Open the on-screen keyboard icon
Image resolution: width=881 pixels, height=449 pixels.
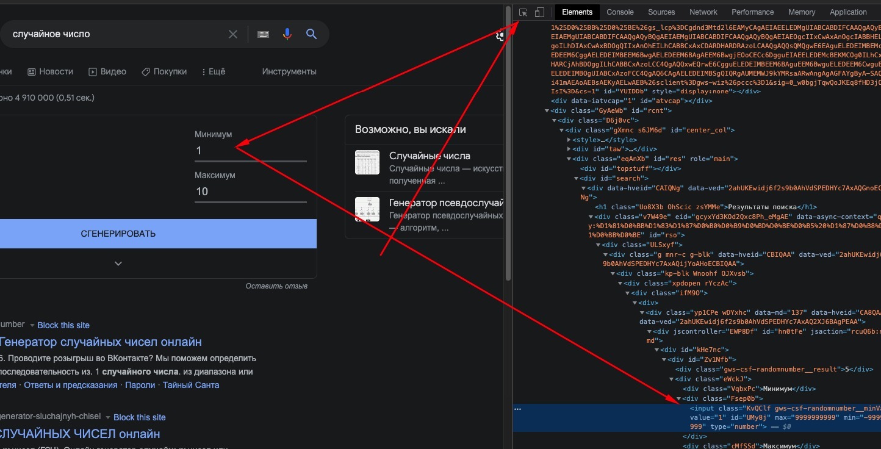[x=263, y=34]
